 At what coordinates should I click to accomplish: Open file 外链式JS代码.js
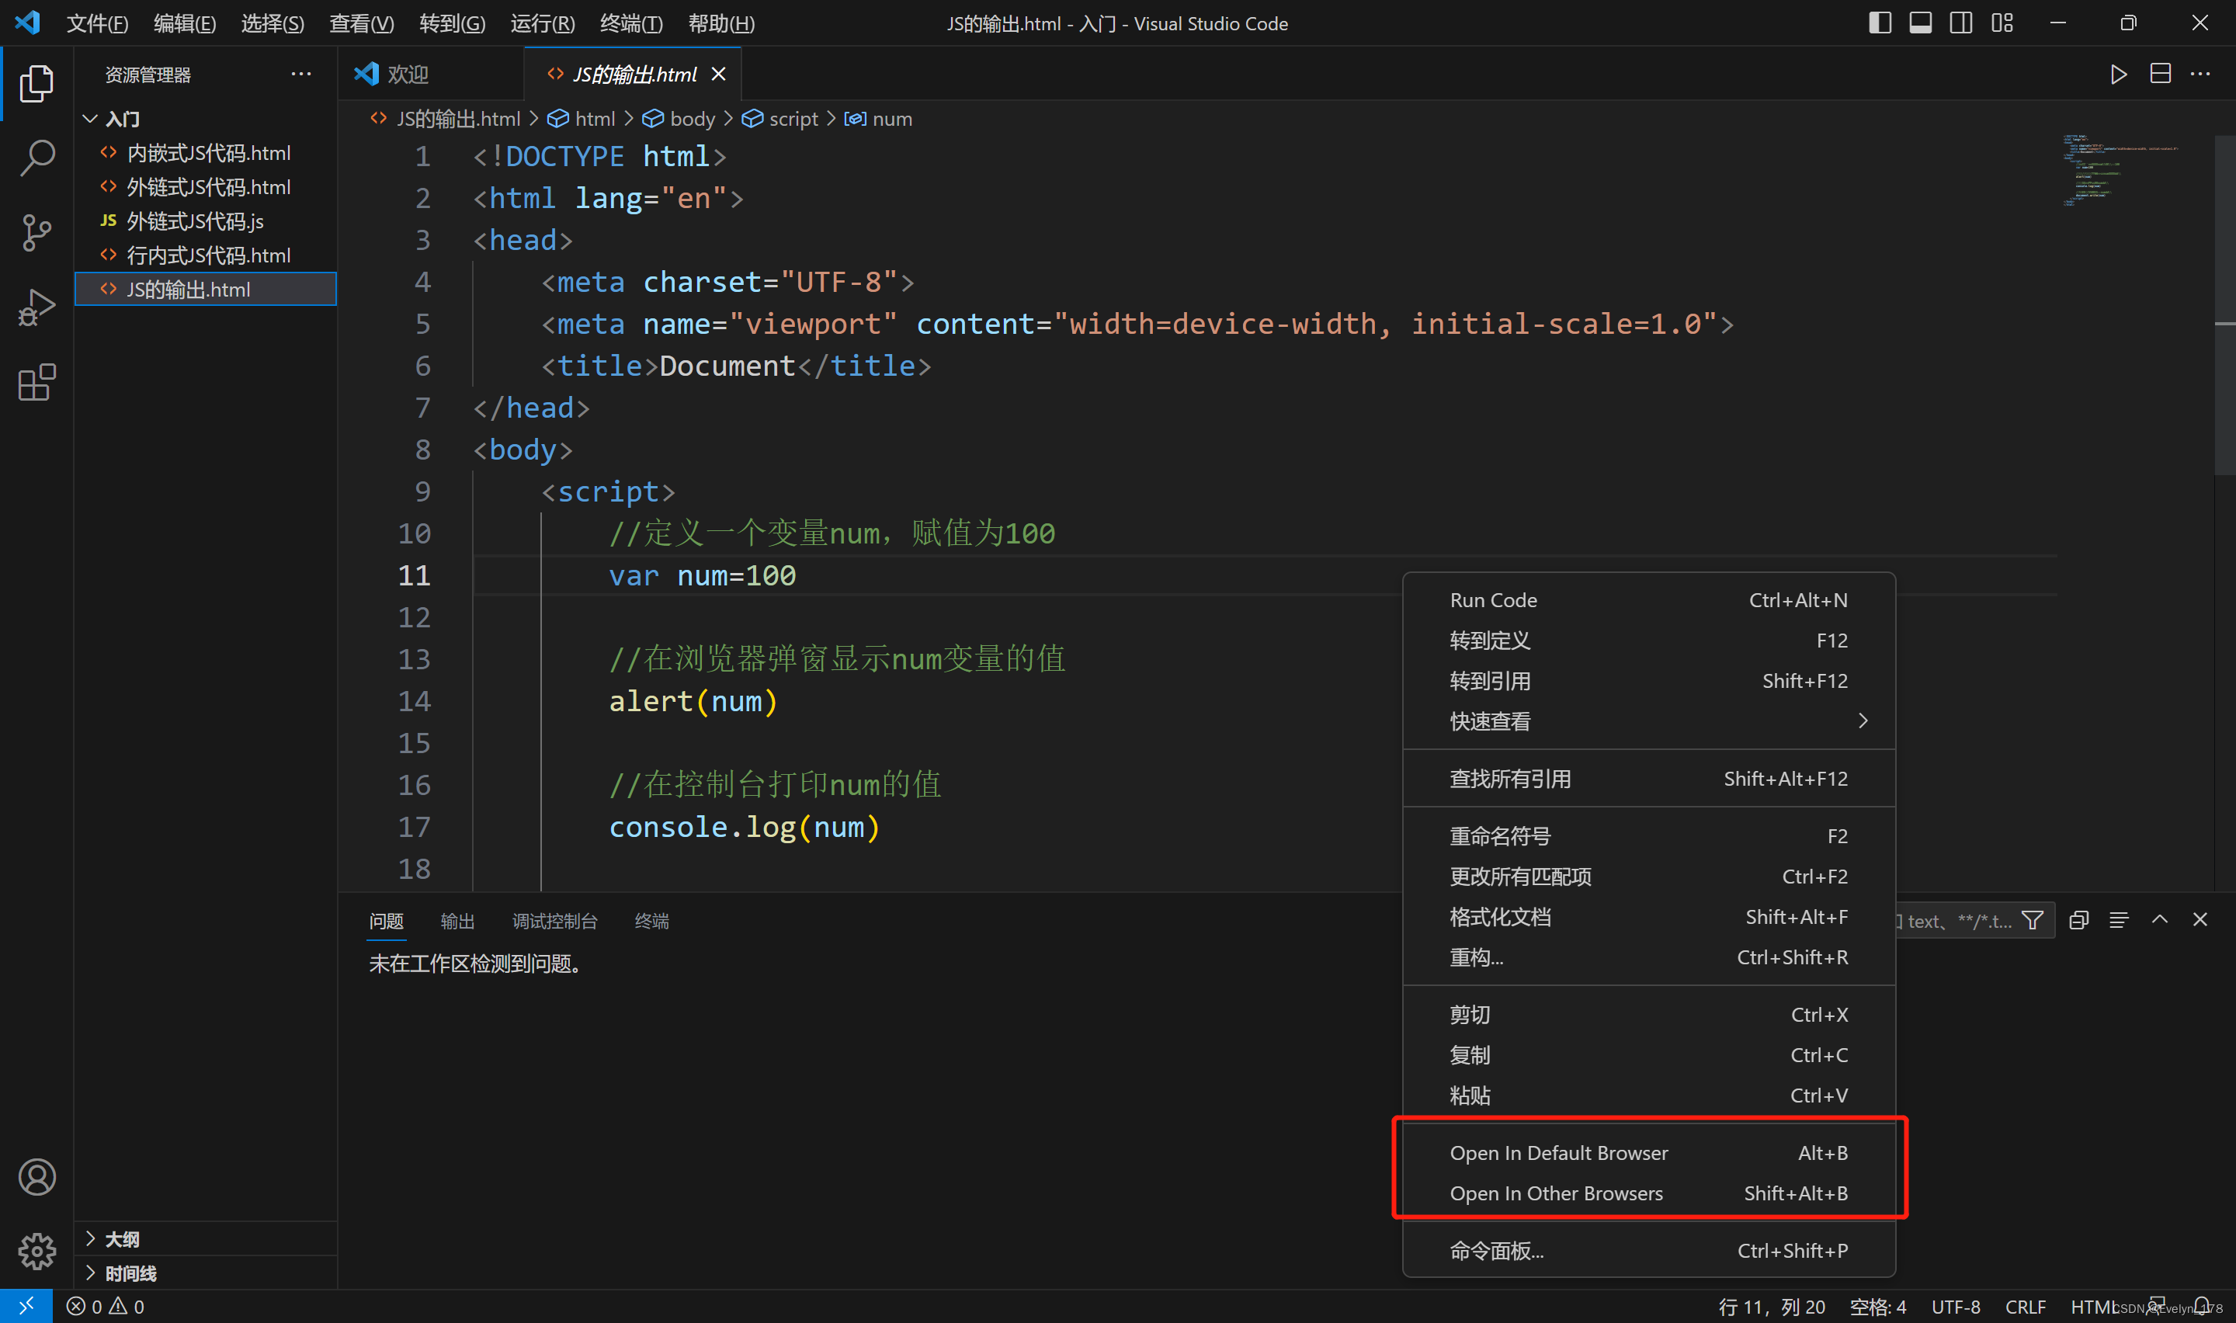click(206, 221)
